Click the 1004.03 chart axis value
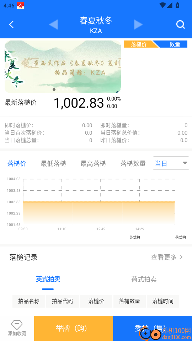 [14, 179]
